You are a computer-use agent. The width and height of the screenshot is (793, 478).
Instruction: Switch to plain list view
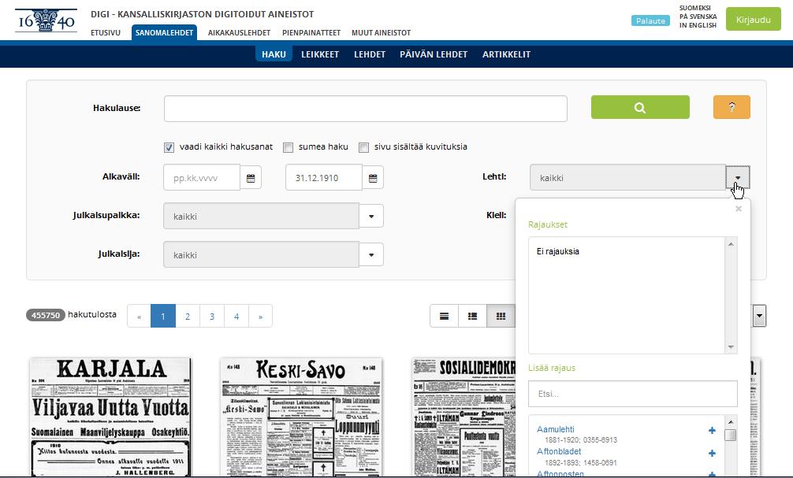click(x=444, y=316)
